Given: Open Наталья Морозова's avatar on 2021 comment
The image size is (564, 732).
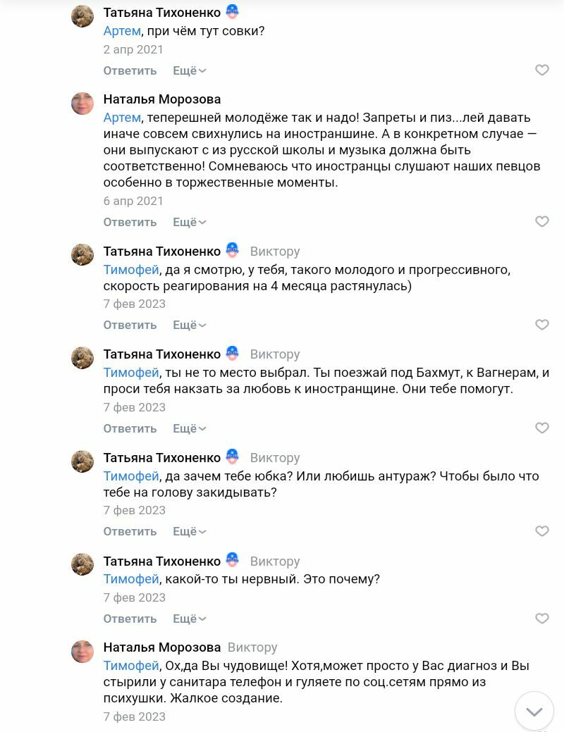Looking at the screenshot, I should [x=82, y=104].
